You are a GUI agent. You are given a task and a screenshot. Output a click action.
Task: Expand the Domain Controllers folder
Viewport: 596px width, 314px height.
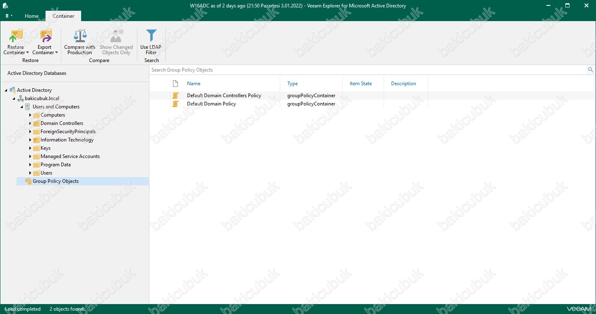(x=30, y=123)
